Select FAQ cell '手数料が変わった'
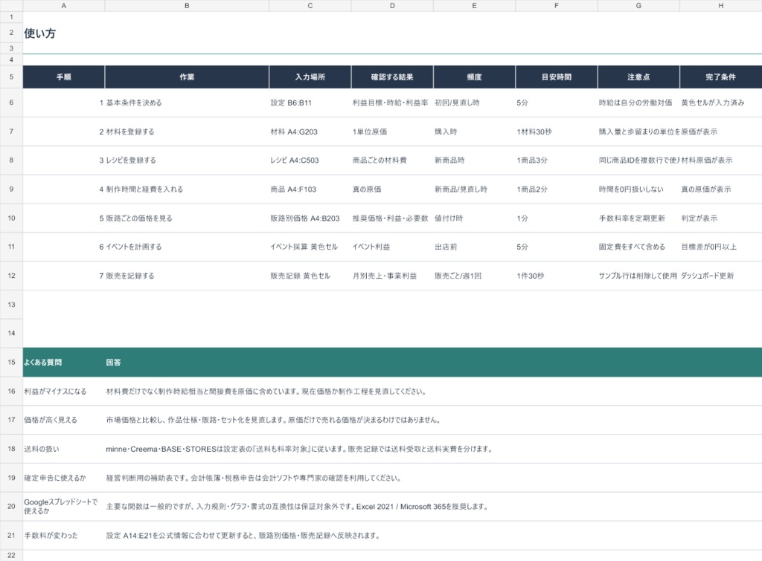Image resolution: width=762 pixels, height=561 pixels. coord(64,535)
